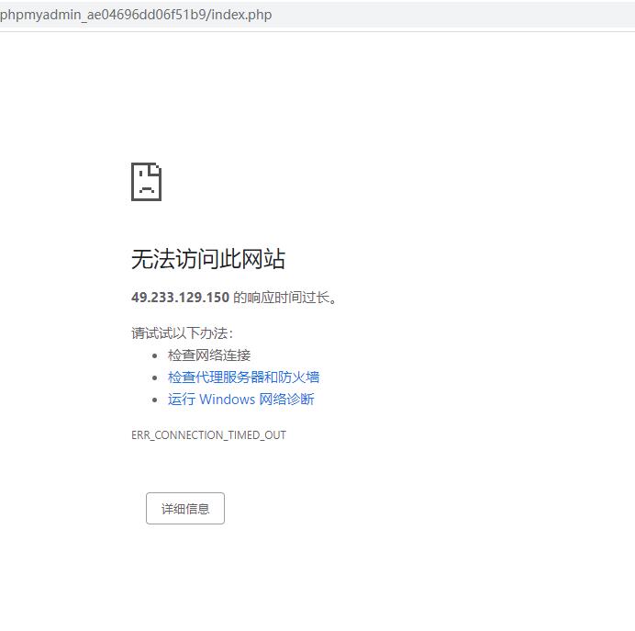Click the frowning face inside the page icon

(145, 186)
